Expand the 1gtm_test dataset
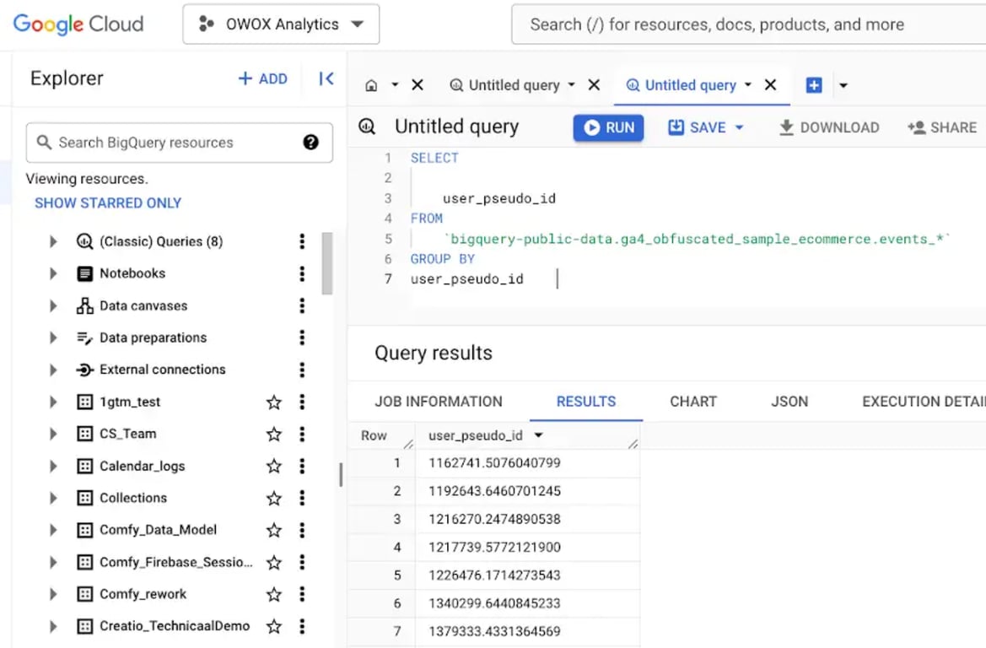Screen dimensions: 986x648 [x=53, y=402]
